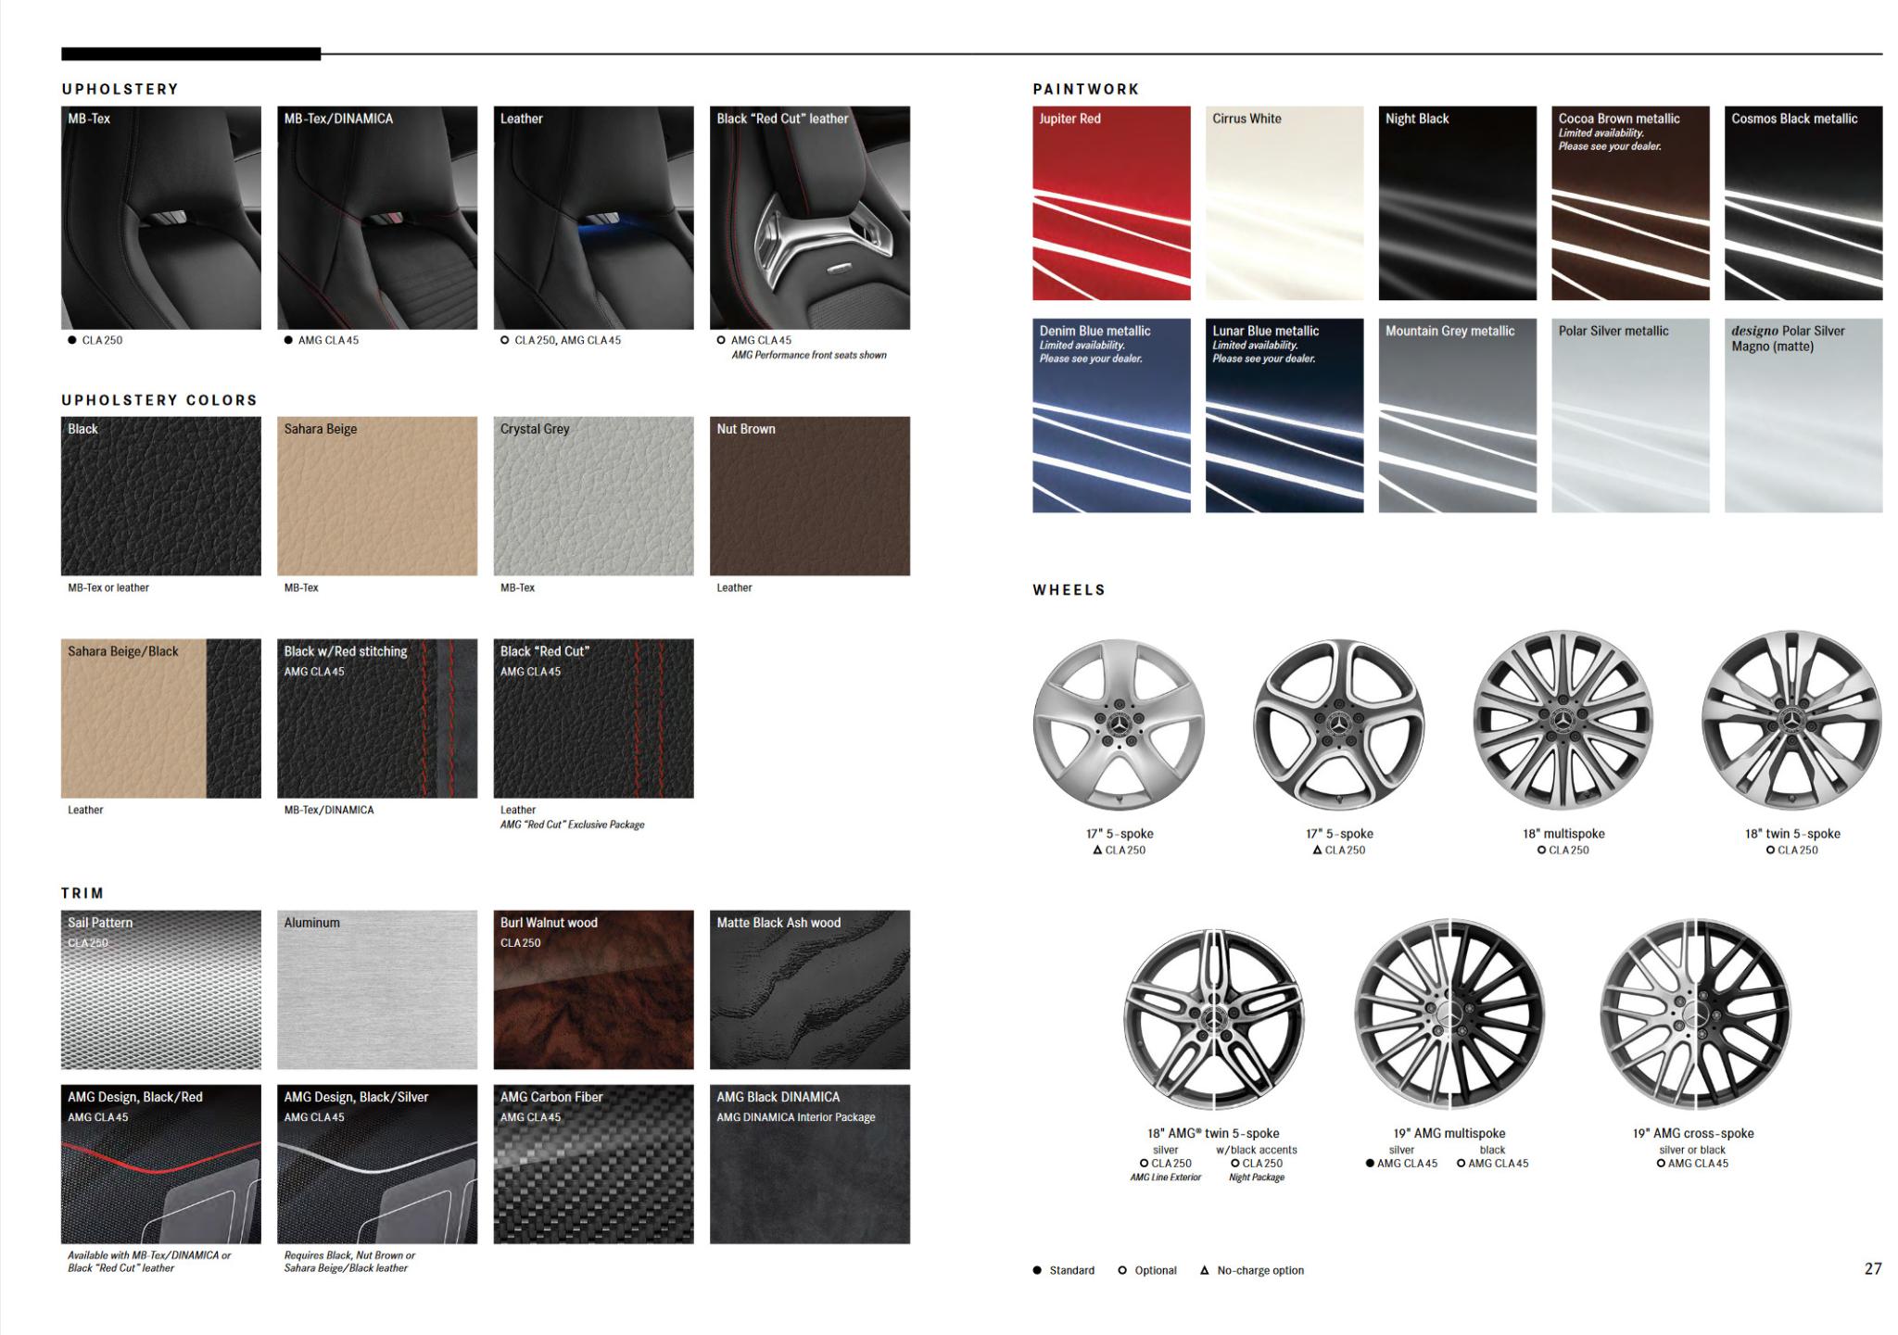Choose the plain Black upholstery color swatch
Screen dimensions: 1898x1335
pos(161,496)
